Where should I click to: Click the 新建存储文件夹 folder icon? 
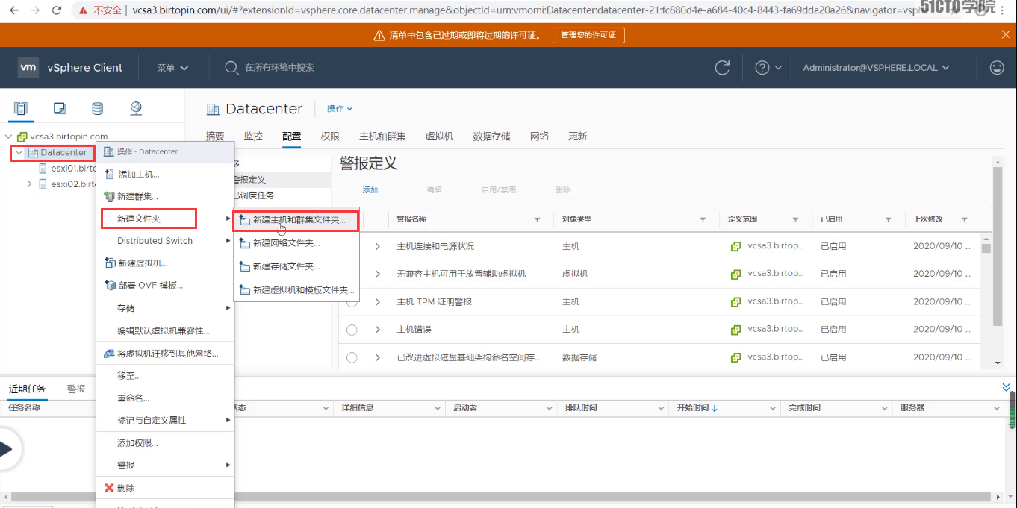244,266
